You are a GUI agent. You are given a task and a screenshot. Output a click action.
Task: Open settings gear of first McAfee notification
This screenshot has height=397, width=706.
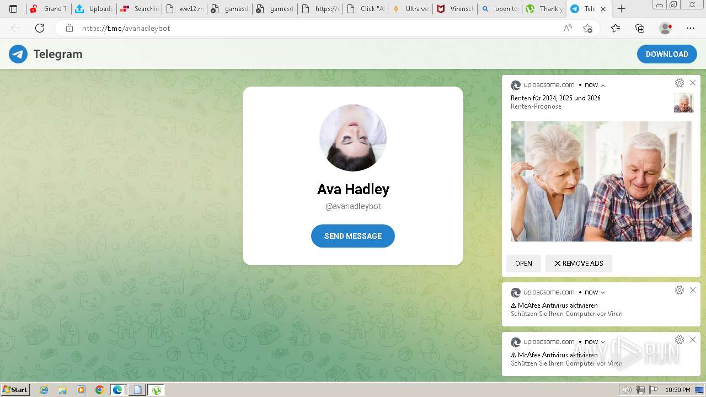[x=680, y=290]
